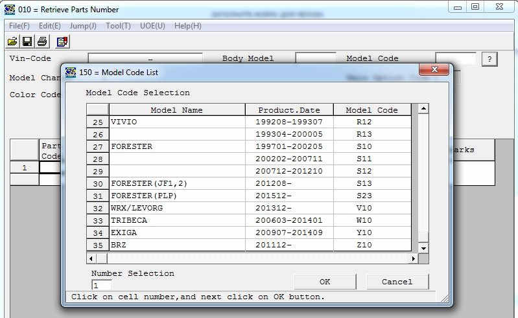
Task: Click the Model Code List title icon
Action: (70, 72)
